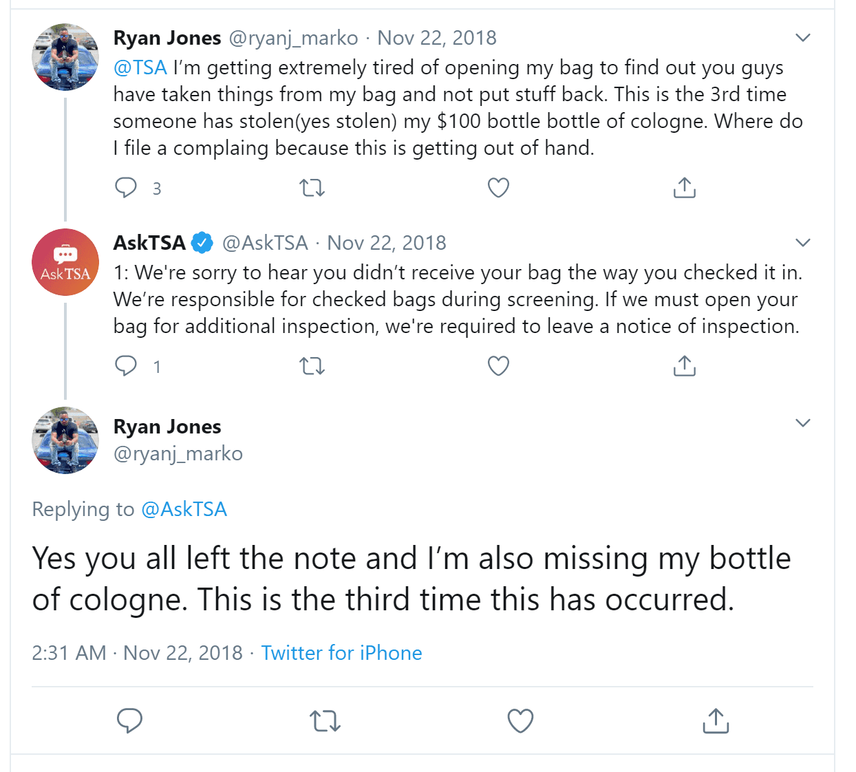This screenshot has width=856, height=772.
Task: Open the @AskTSA link after Replying to
Action: point(184,509)
